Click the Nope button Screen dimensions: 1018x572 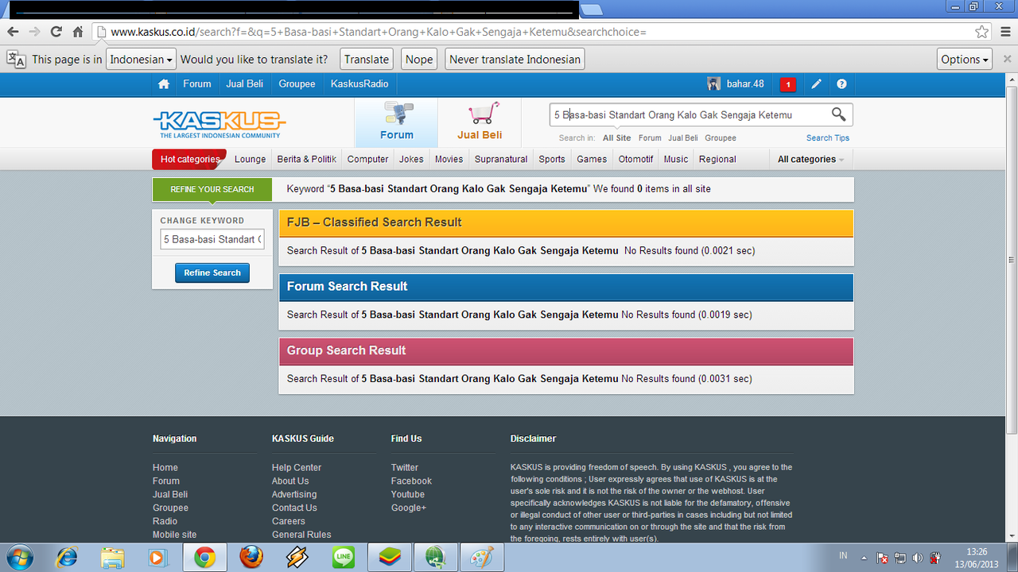click(x=419, y=59)
